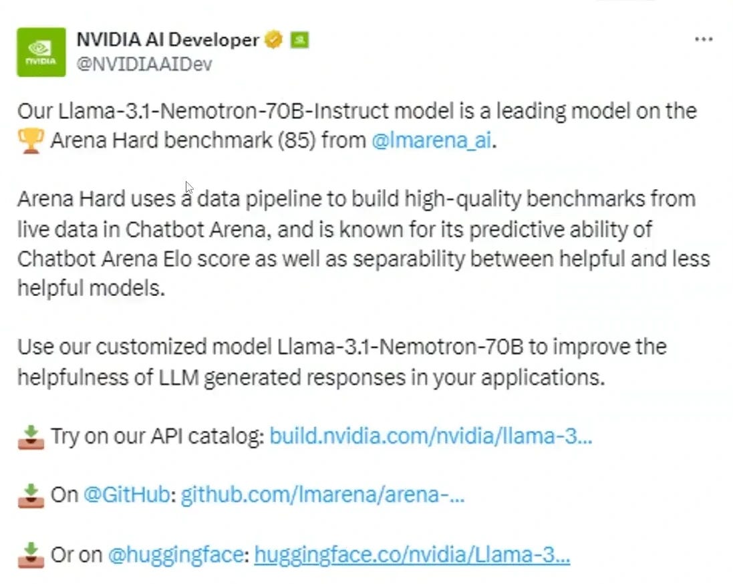Screen dimensions: 733x584
Task: Click the NVIDIA logo profile avatar
Action: coord(41,51)
